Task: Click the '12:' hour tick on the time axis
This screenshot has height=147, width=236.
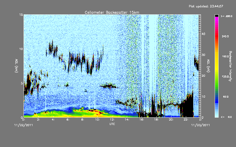Action: (x=112, y=120)
